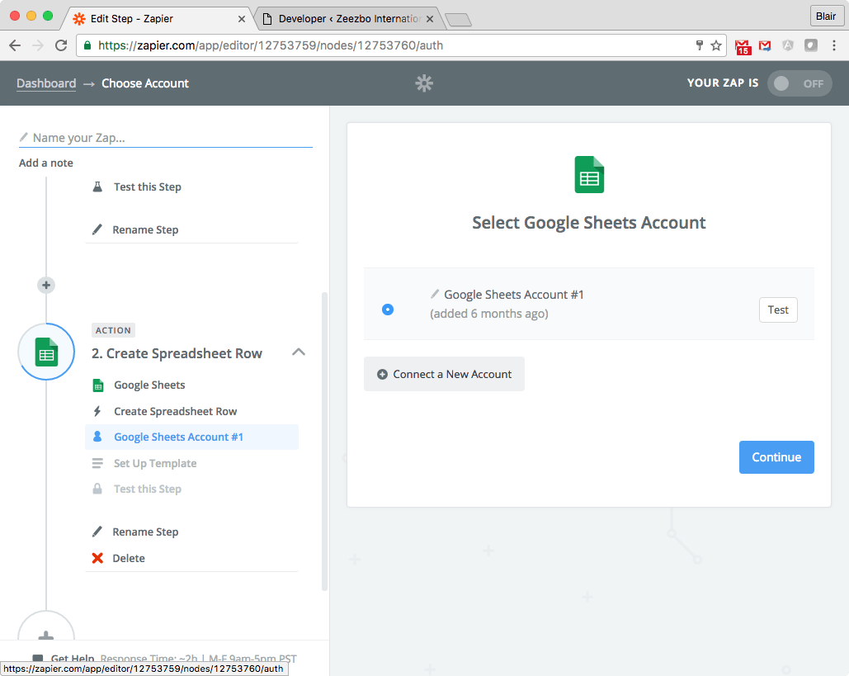849x676 pixels.
Task: Bookmark page with star icon
Action: [x=716, y=45]
